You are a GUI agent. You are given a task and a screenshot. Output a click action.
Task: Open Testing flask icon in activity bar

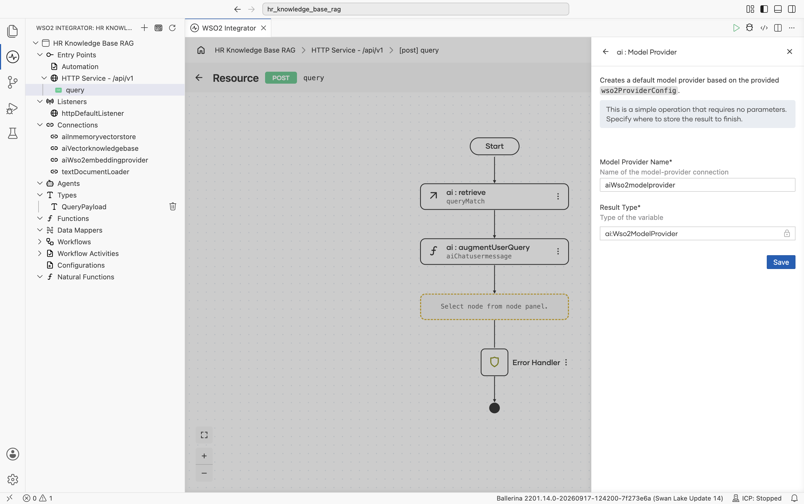coord(13,133)
